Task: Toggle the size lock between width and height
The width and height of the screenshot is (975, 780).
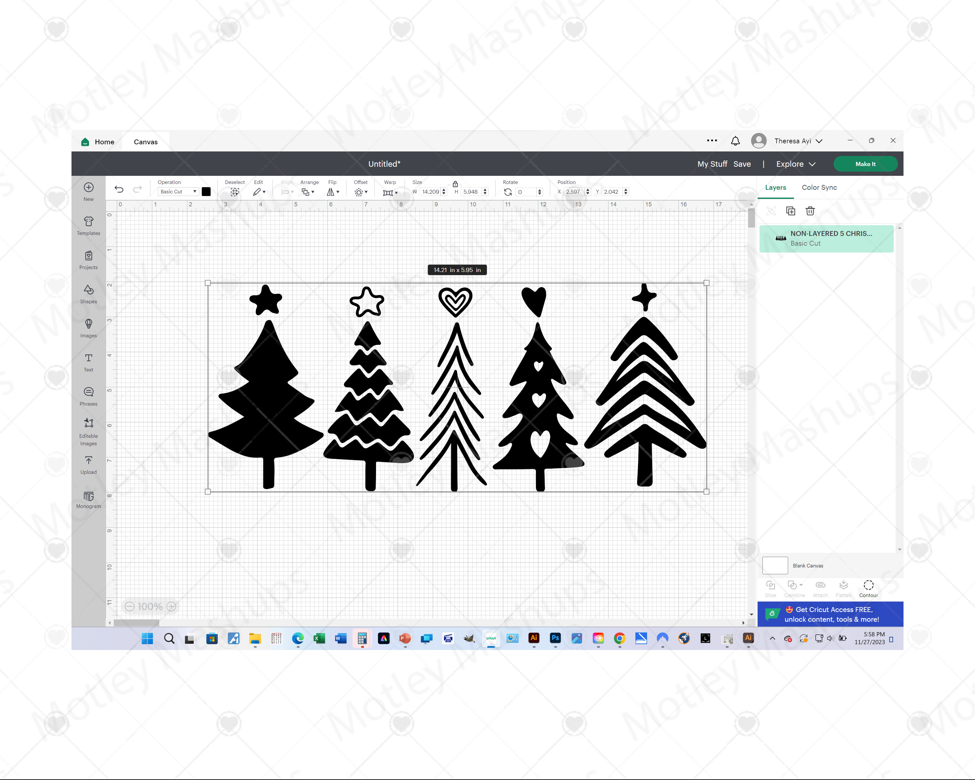Action: tap(455, 184)
